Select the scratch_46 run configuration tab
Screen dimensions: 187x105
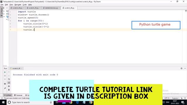tap(16, 69)
